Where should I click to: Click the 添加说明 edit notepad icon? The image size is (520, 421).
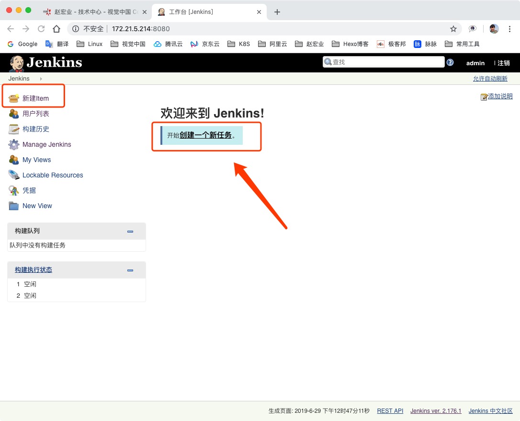484,96
